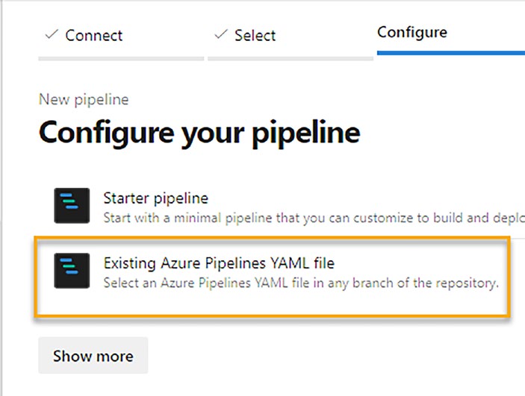The height and width of the screenshot is (396, 525).
Task: Go back to the Connect step tab
Action: (93, 35)
